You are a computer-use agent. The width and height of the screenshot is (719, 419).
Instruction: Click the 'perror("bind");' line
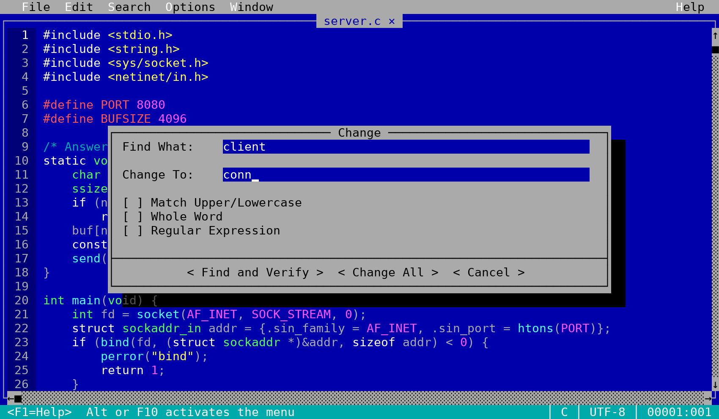click(x=154, y=356)
